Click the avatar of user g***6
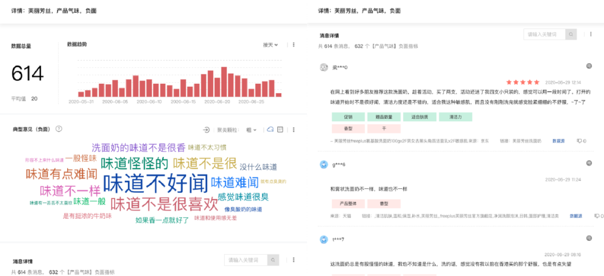 point(323,164)
